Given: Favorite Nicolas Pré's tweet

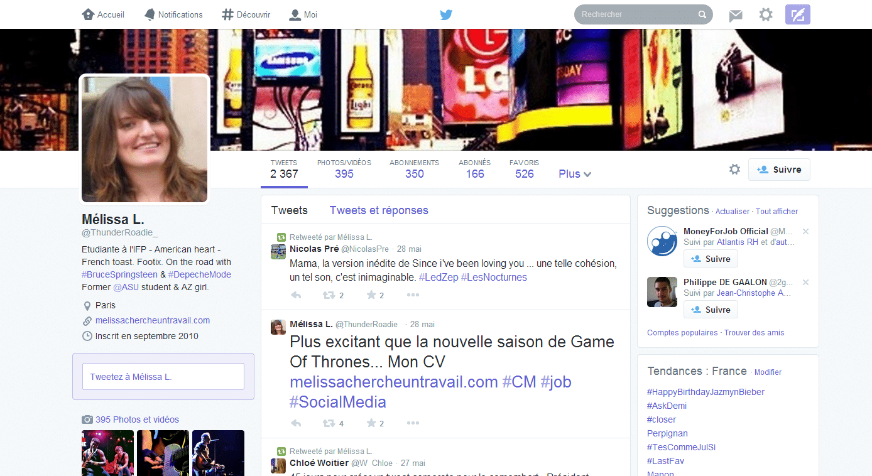Looking at the screenshot, I should point(371,295).
